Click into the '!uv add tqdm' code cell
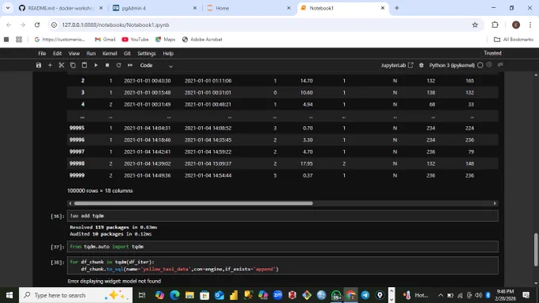 coord(282,216)
